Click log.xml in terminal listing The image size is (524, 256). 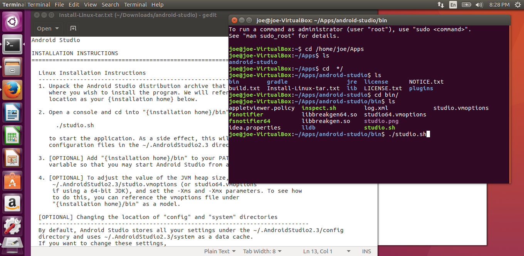click(376, 108)
